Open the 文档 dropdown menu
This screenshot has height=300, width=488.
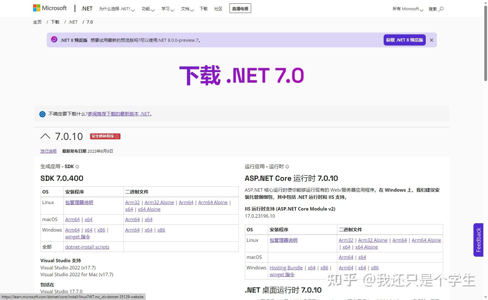pyautogui.click(x=187, y=9)
